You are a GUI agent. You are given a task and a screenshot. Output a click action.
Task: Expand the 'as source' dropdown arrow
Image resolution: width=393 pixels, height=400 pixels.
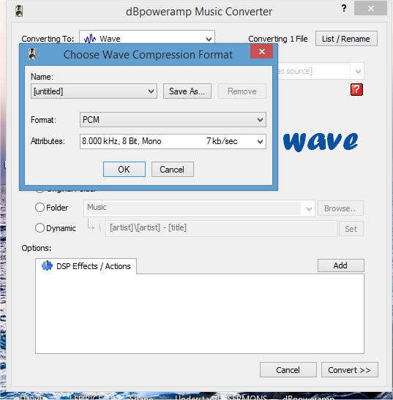coord(358,71)
